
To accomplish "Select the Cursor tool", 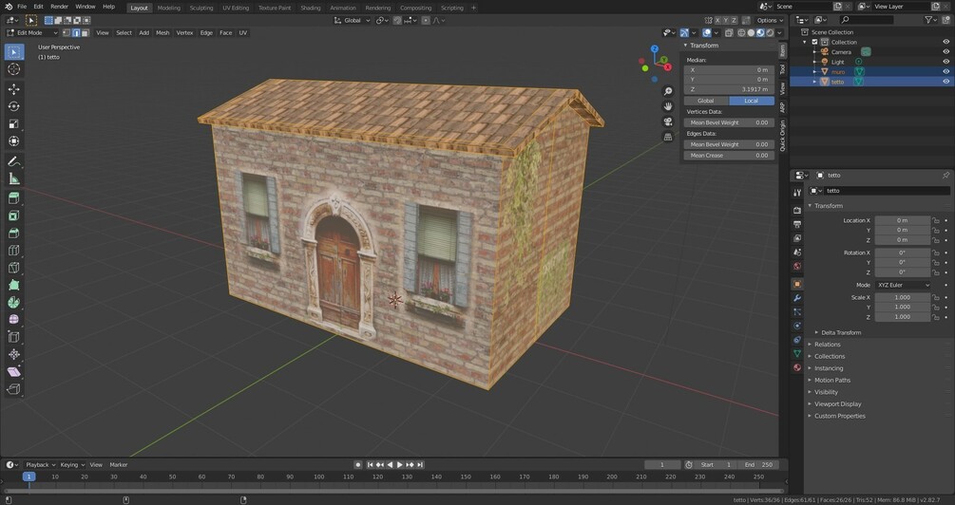I will pos(14,69).
